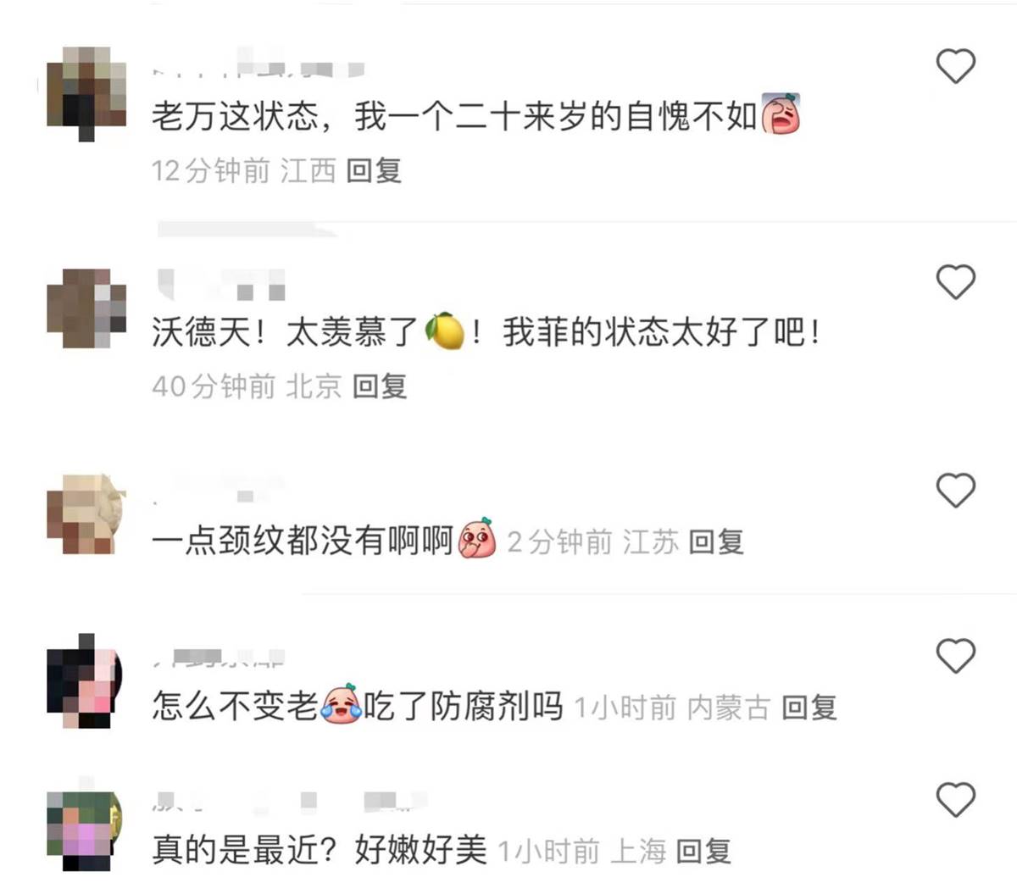Open the avatar beside 真的是最近 comment
Screen dimensions: 1017x894
point(85,830)
